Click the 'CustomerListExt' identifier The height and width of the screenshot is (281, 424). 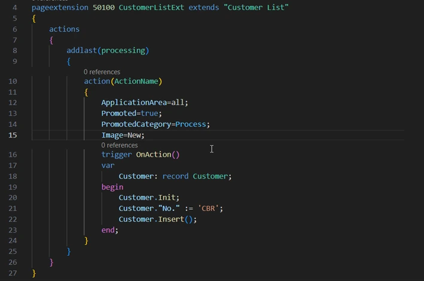[x=151, y=8]
